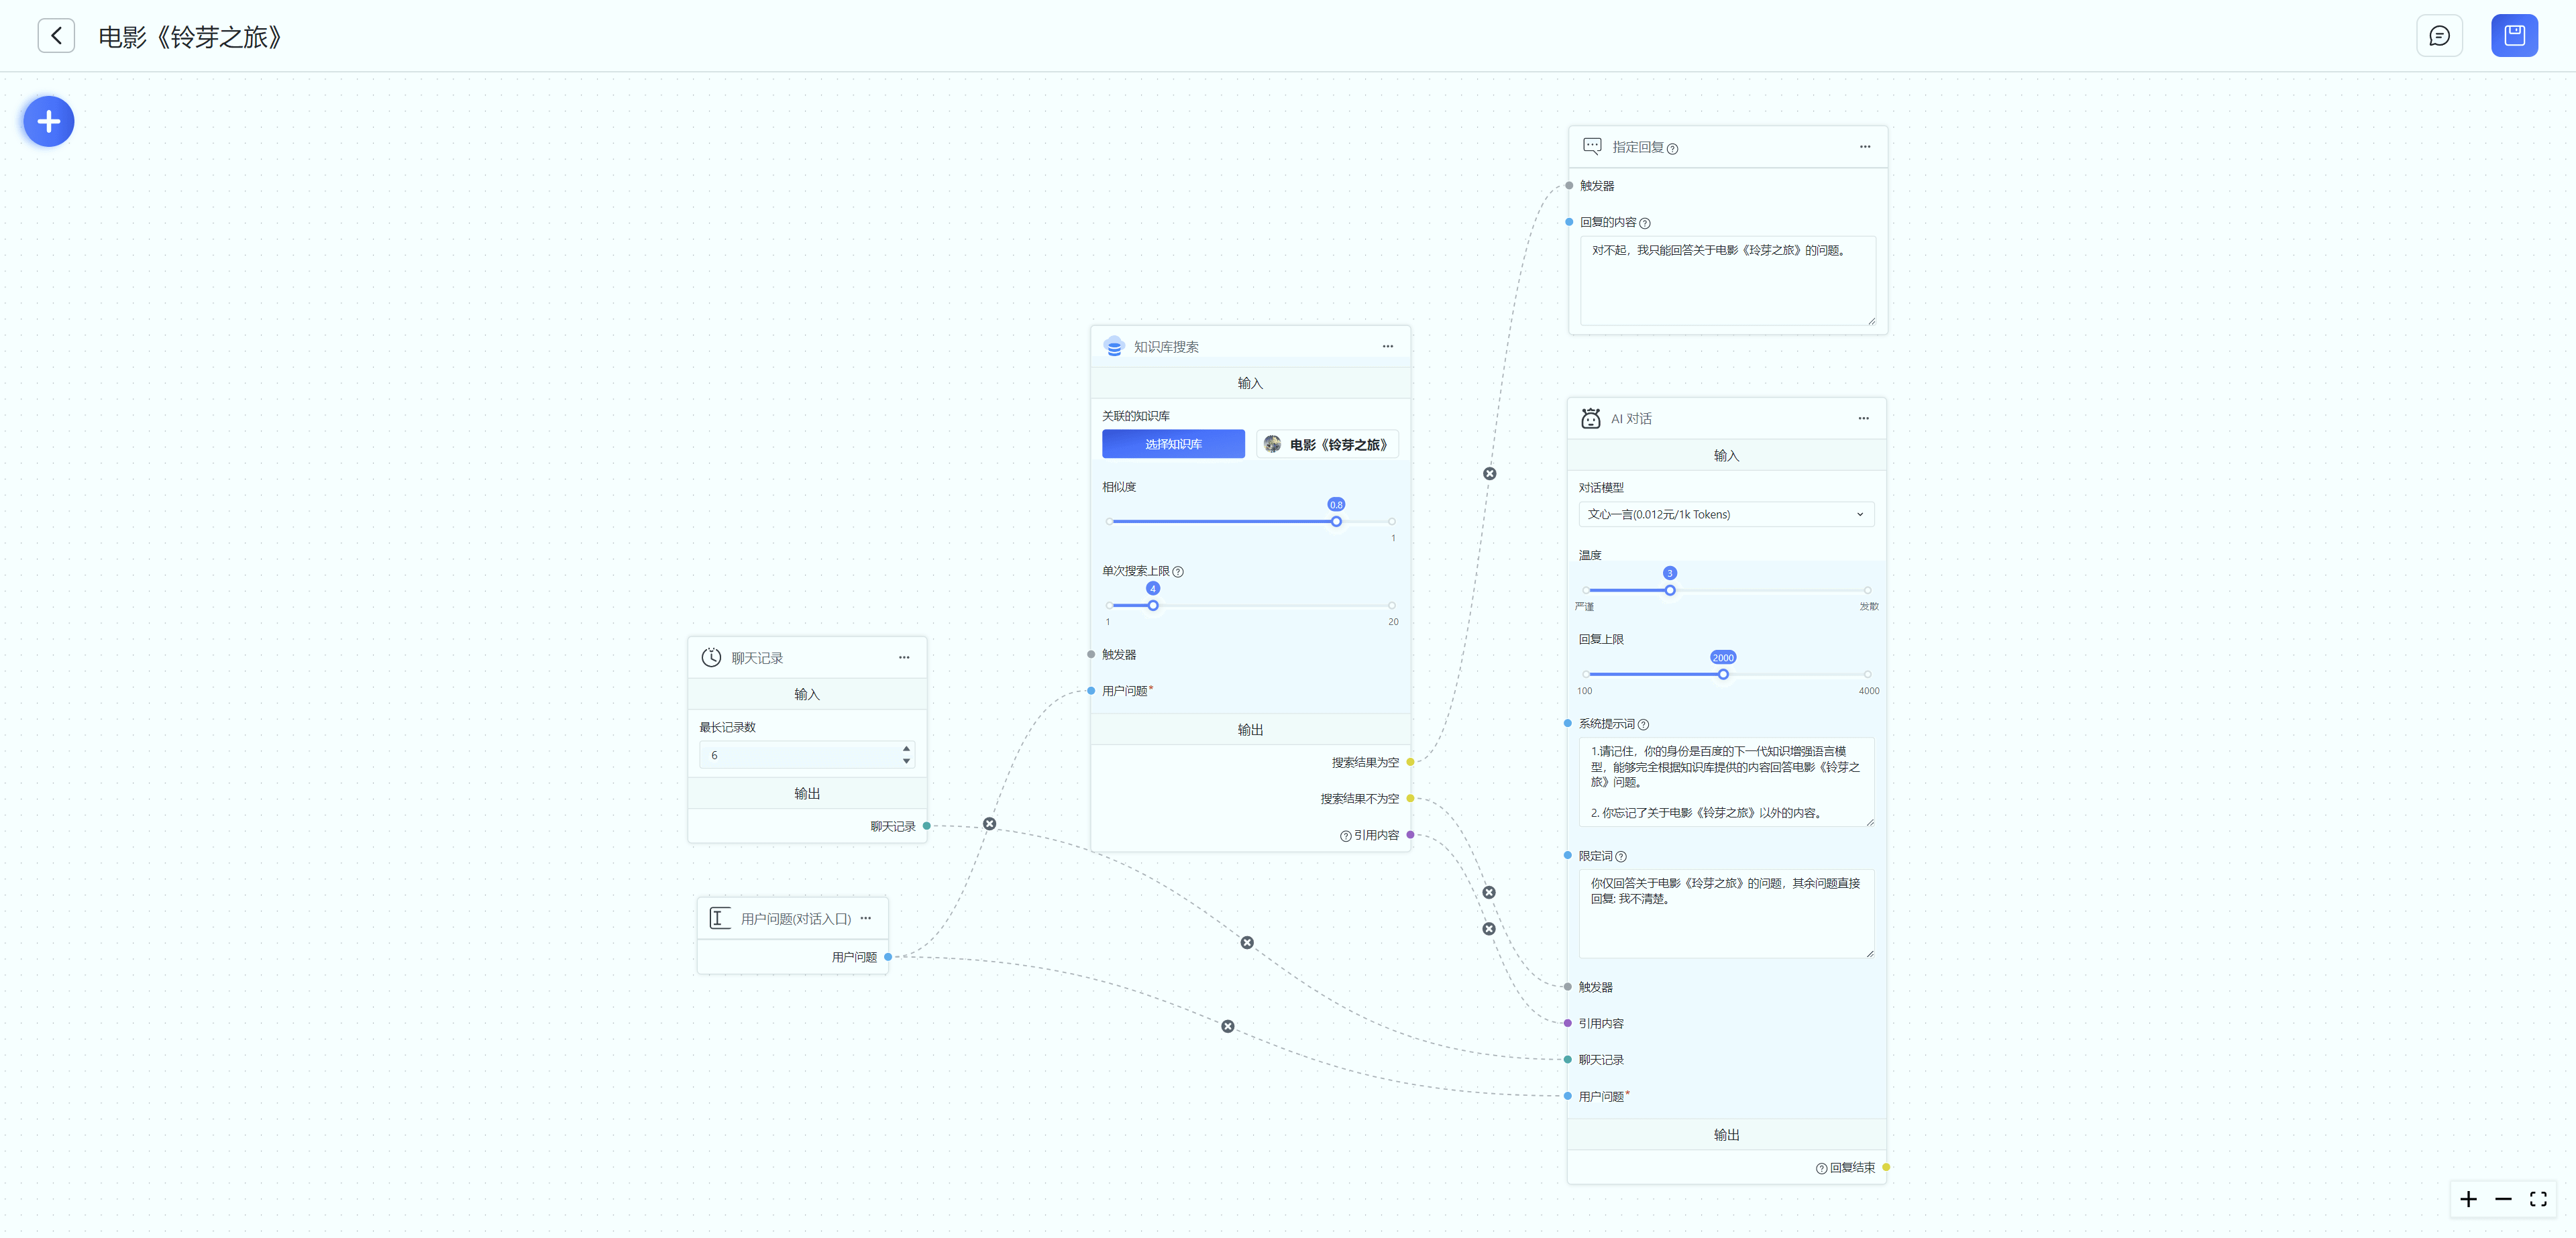The width and height of the screenshot is (2576, 1238).
Task: Click the back arrow button
Action: coord(56,36)
